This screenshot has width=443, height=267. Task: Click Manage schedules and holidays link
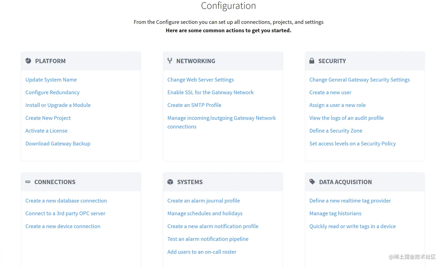pos(205,213)
